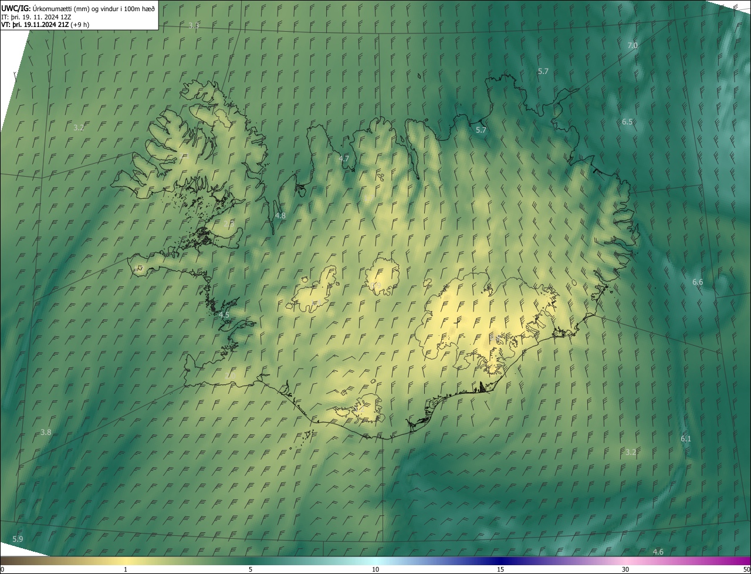Click the '3.3' value on the map

tap(194, 25)
